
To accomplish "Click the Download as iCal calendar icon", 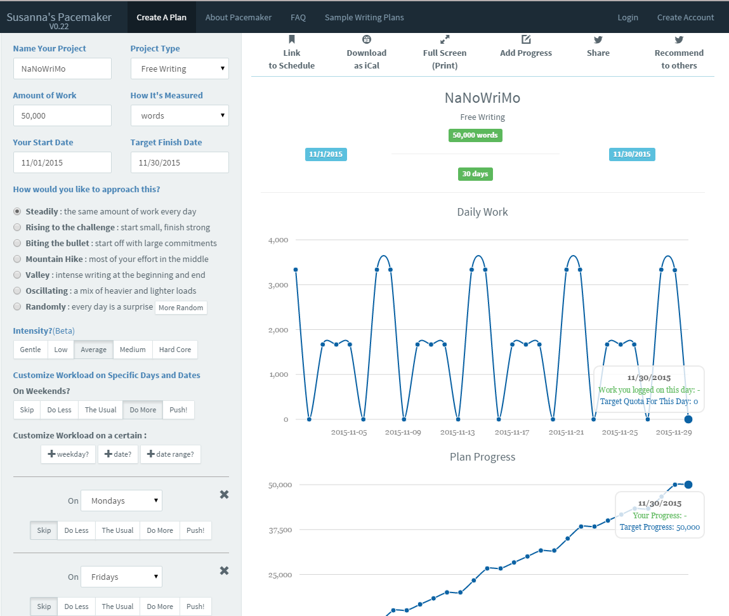I will click(x=366, y=39).
